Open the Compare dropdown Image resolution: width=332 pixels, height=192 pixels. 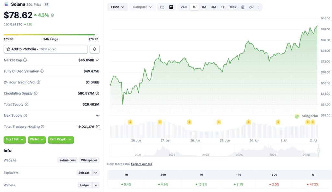click(142, 7)
